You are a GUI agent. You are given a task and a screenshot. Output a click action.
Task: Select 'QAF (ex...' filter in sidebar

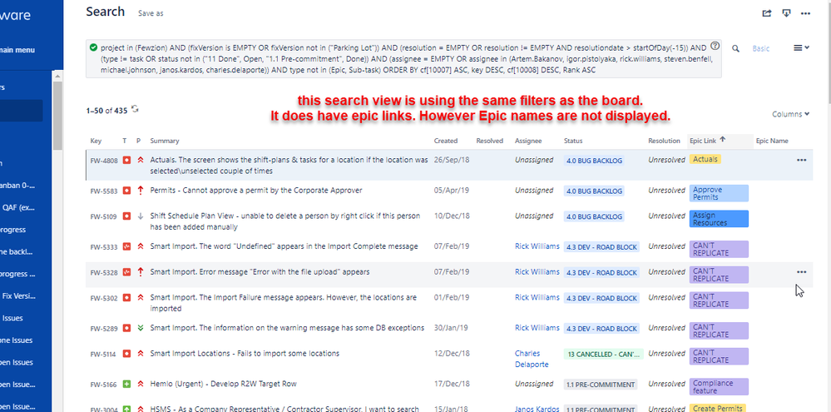18,207
